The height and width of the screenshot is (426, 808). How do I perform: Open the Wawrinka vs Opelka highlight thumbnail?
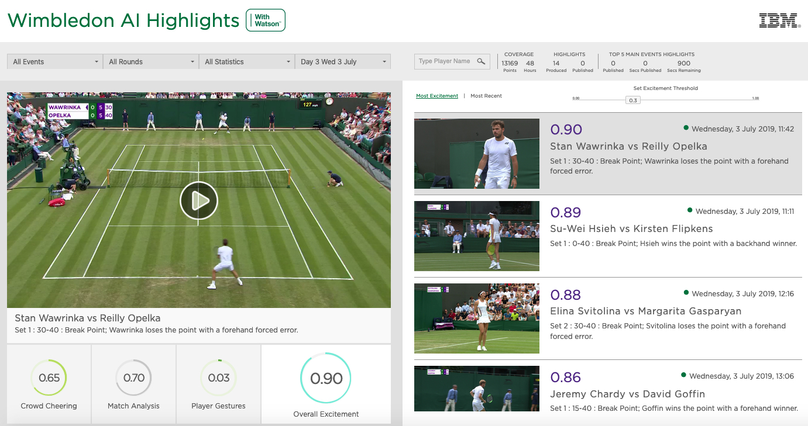pos(477,154)
